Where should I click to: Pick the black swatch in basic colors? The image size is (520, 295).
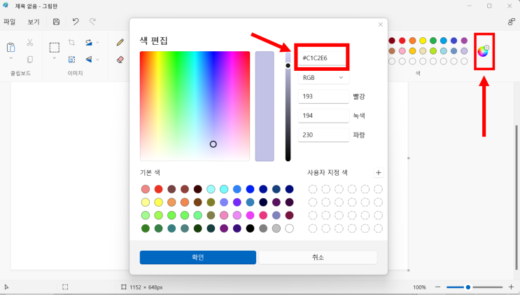pos(250,228)
